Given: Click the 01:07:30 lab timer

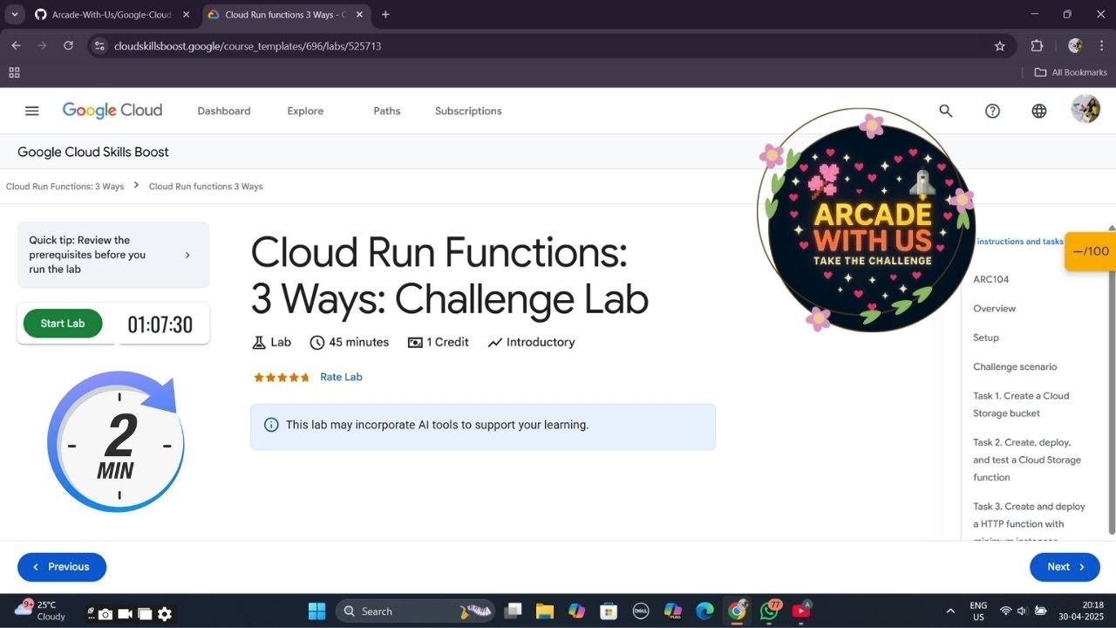Looking at the screenshot, I should click(x=160, y=325).
